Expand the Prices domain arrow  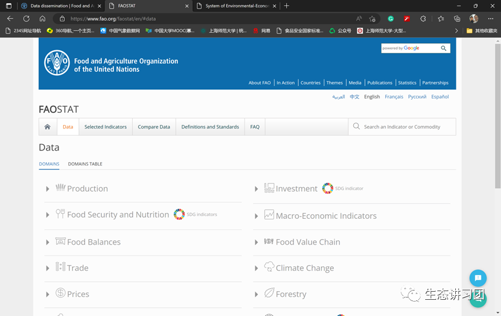(x=47, y=294)
